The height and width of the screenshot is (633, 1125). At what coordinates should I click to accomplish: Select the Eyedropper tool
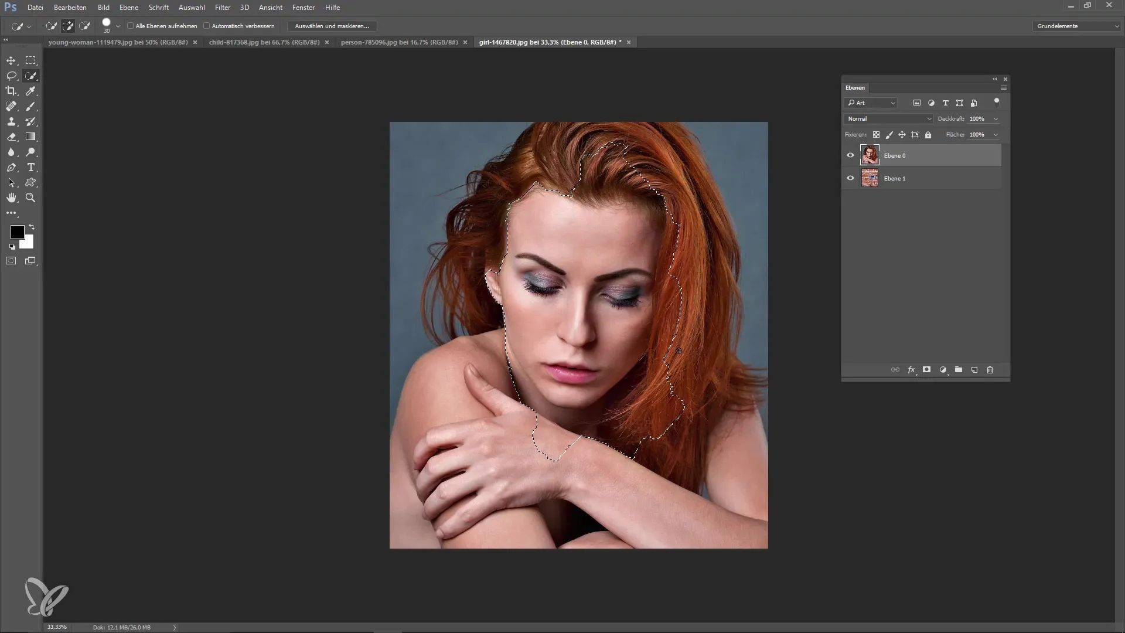(x=30, y=91)
